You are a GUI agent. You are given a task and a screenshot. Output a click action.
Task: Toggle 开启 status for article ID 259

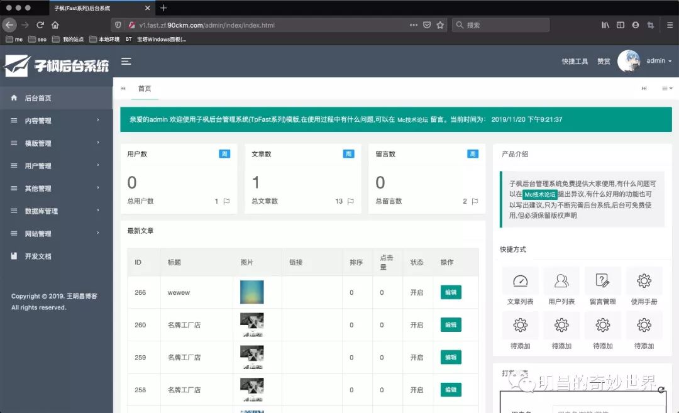pos(416,357)
